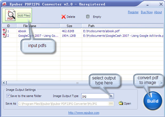
Task: Select the ebook file name
Action: coord(22,31)
